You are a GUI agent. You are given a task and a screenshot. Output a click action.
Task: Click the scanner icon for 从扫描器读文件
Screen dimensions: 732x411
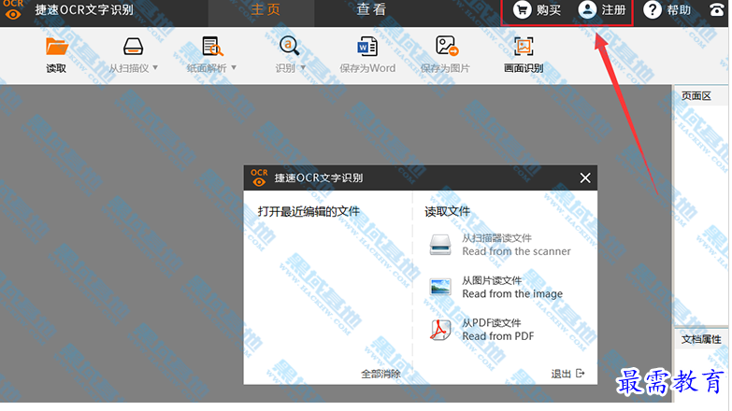click(440, 245)
